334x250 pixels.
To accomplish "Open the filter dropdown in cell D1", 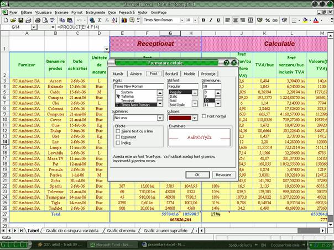I will (x=107, y=49).
